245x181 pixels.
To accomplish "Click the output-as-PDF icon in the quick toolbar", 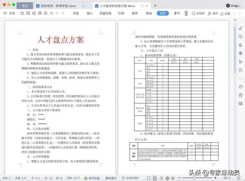I will coord(34,13).
